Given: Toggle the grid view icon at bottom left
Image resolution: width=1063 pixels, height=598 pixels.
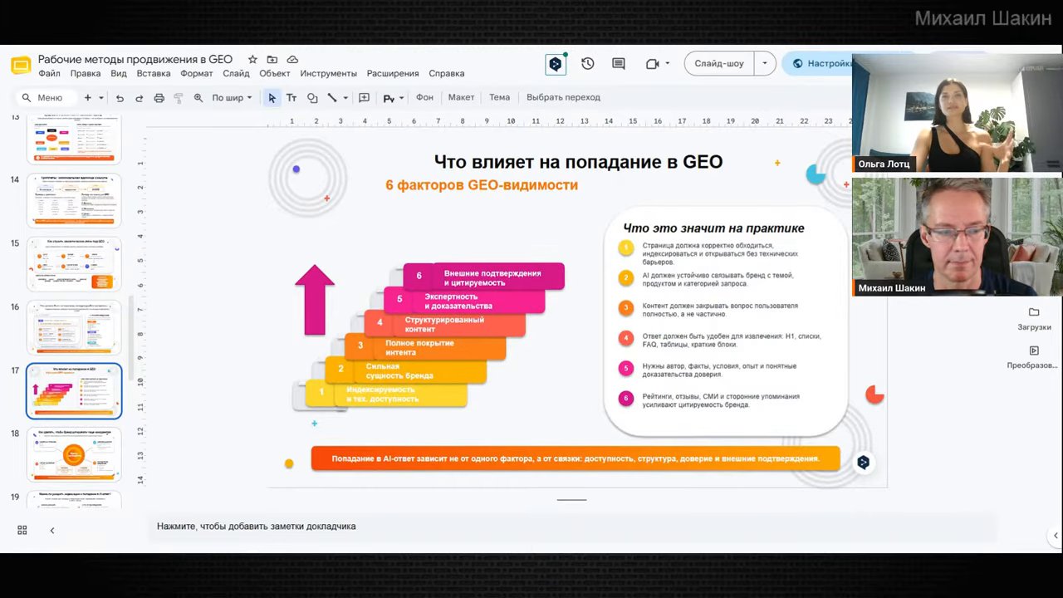Looking at the screenshot, I should pyautogui.click(x=22, y=530).
